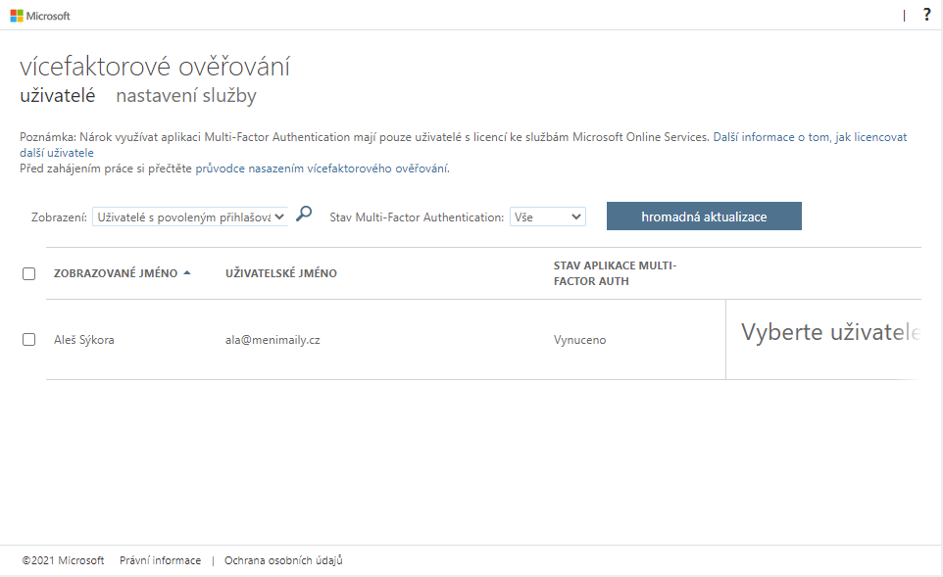Click the Vynuceno status cell
The width and height of the screenshot is (943, 577).
point(579,340)
